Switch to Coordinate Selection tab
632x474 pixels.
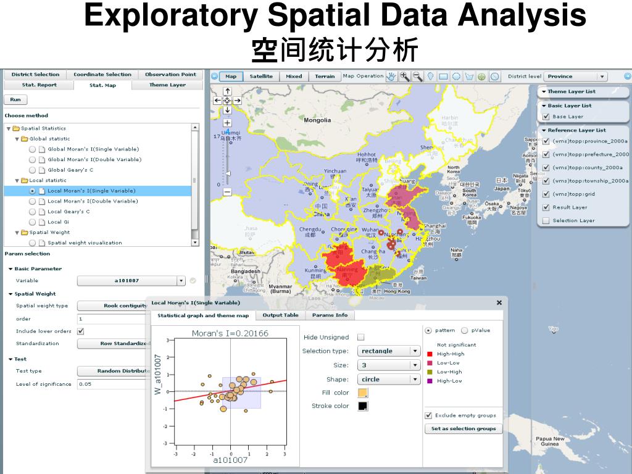(x=102, y=75)
